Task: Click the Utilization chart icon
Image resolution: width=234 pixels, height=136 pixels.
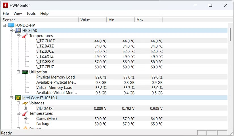Action: [25, 72]
